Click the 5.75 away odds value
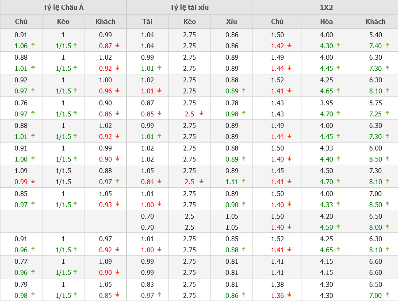This screenshot has width=398, height=301. point(375,103)
